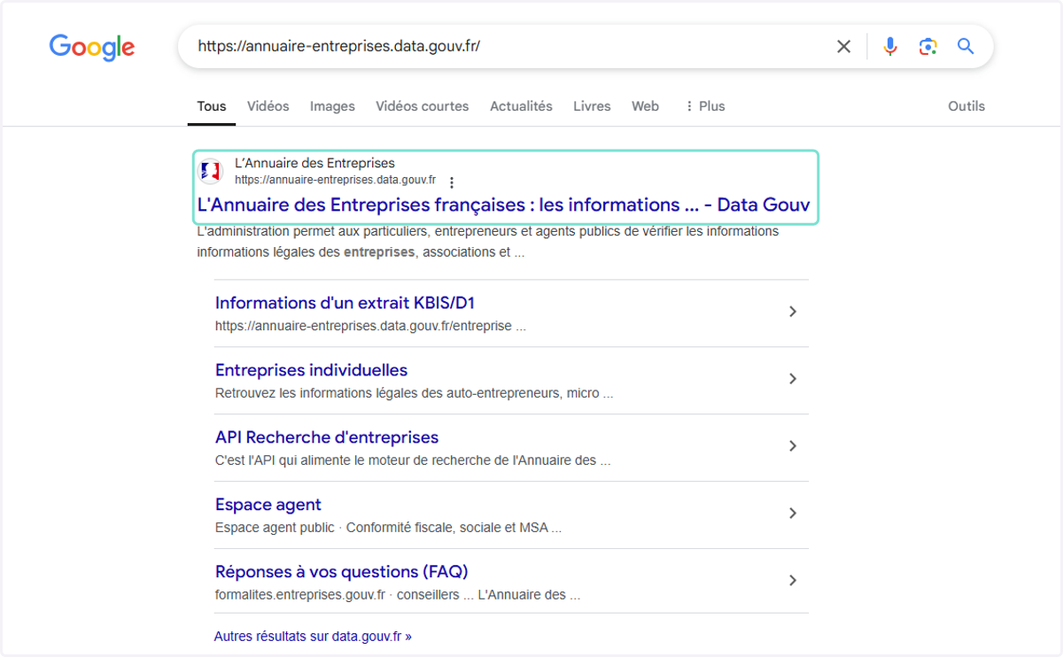Open Google Lens image search icon
The width and height of the screenshot is (1063, 657).
pos(928,46)
